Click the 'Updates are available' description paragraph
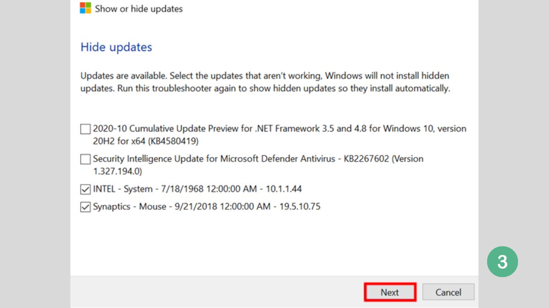The image size is (549, 308). pyautogui.click(x=265, y=82)
